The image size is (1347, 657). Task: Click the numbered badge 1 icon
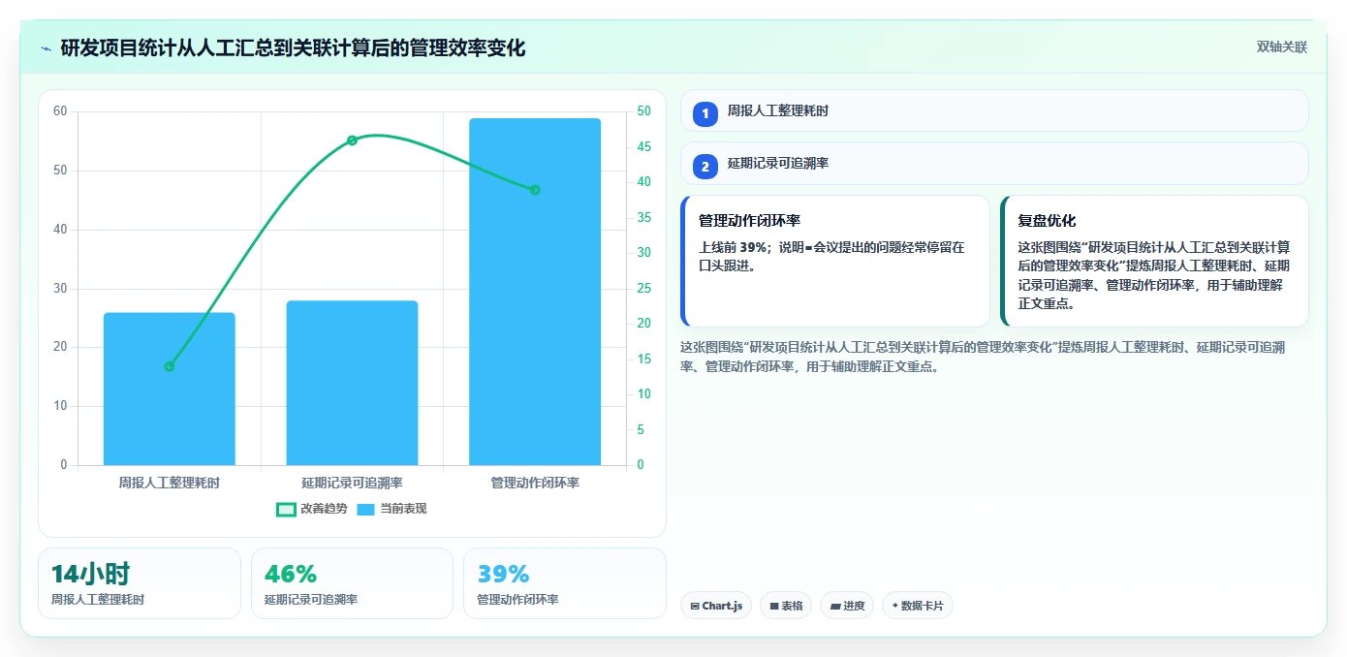[705, 113]
